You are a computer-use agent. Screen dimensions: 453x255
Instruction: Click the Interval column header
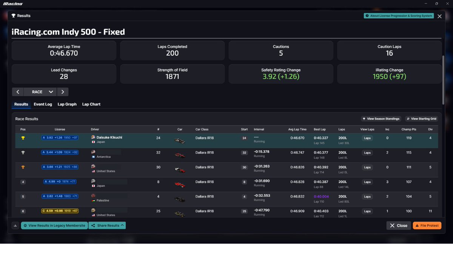click(259, 129)
